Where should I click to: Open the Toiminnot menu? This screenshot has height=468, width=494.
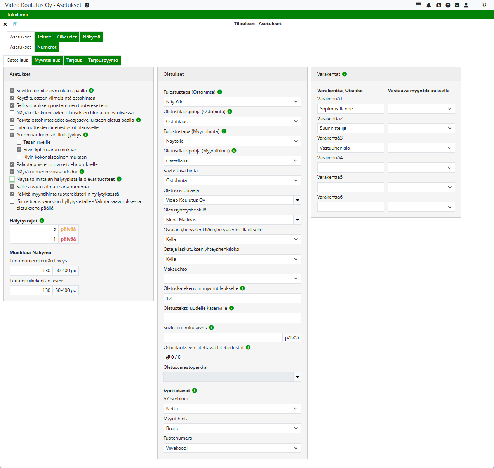click(x=17, y=15)
